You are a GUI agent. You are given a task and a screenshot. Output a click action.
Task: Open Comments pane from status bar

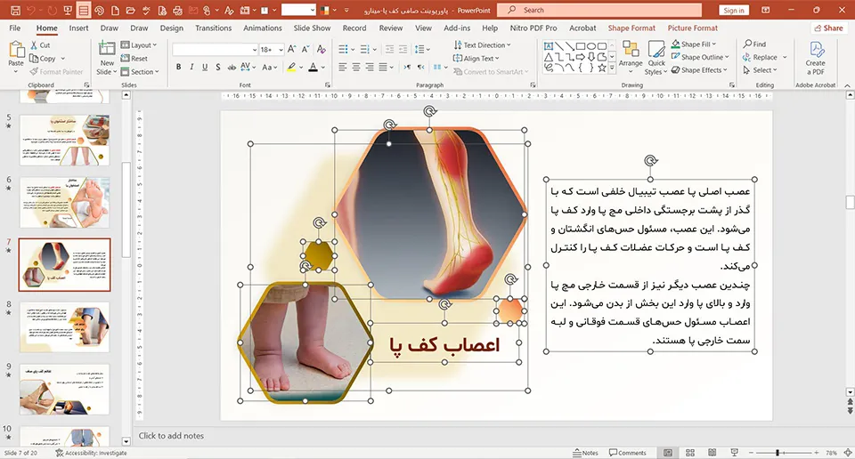point(628,453)
